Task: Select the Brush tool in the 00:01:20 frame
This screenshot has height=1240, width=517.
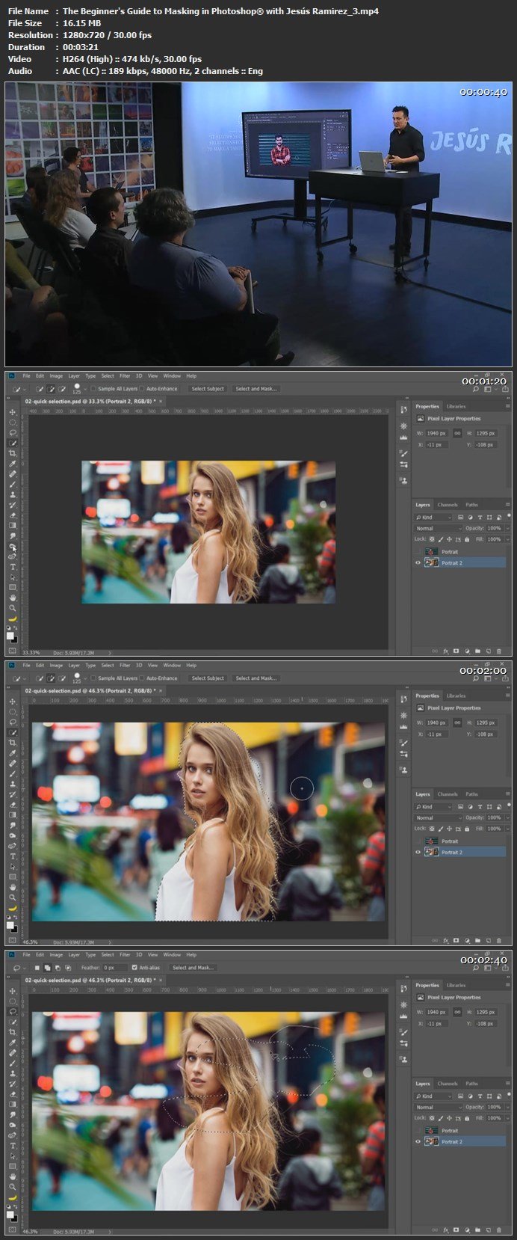Action: [12, 485]
